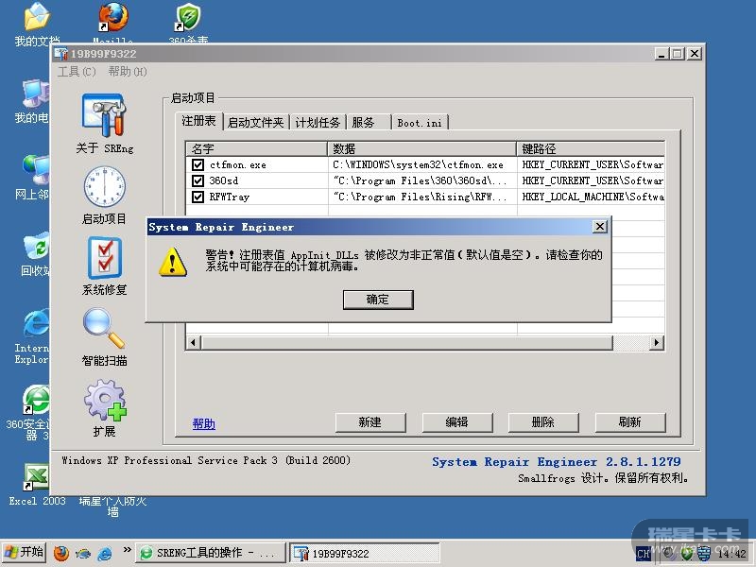Open the Start menu 开始 button
This screenshot has width=756, height=567.
(24, 553)
